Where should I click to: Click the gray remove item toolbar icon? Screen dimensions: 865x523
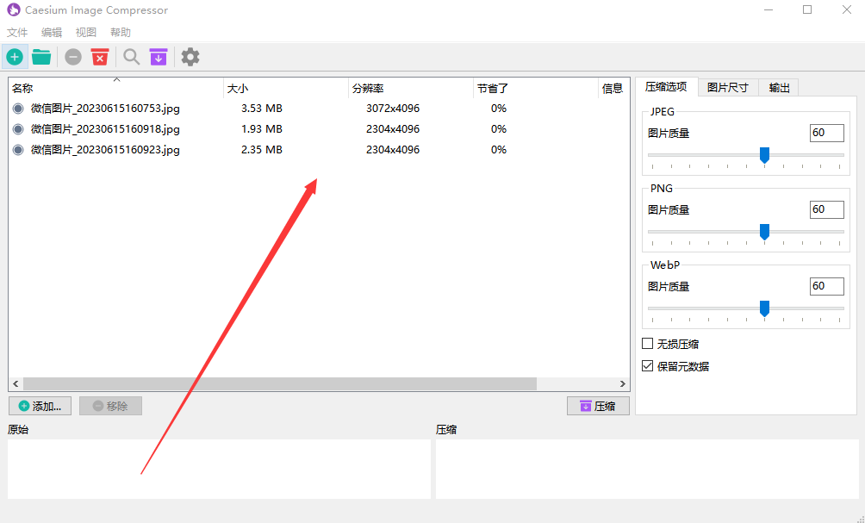(x=73, y=57)
